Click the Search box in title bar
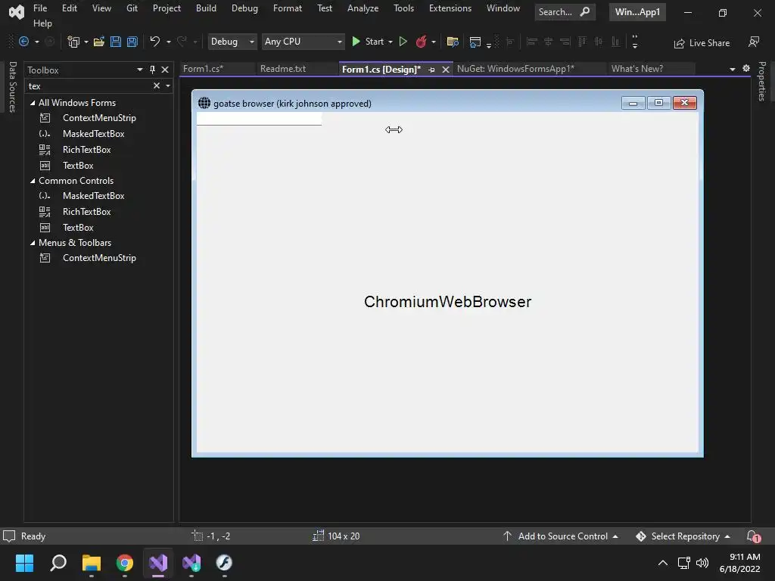 click(565, 12)
